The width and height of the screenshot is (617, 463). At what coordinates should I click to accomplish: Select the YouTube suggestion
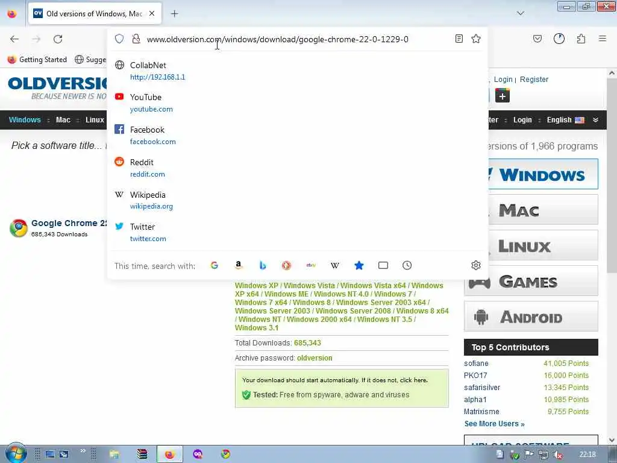tap(297, 102)
